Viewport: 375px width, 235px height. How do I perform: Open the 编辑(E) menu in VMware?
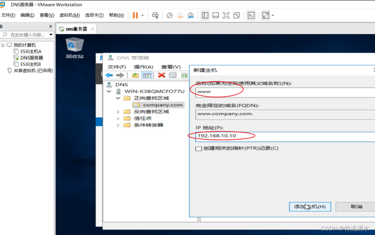point(27,15)
